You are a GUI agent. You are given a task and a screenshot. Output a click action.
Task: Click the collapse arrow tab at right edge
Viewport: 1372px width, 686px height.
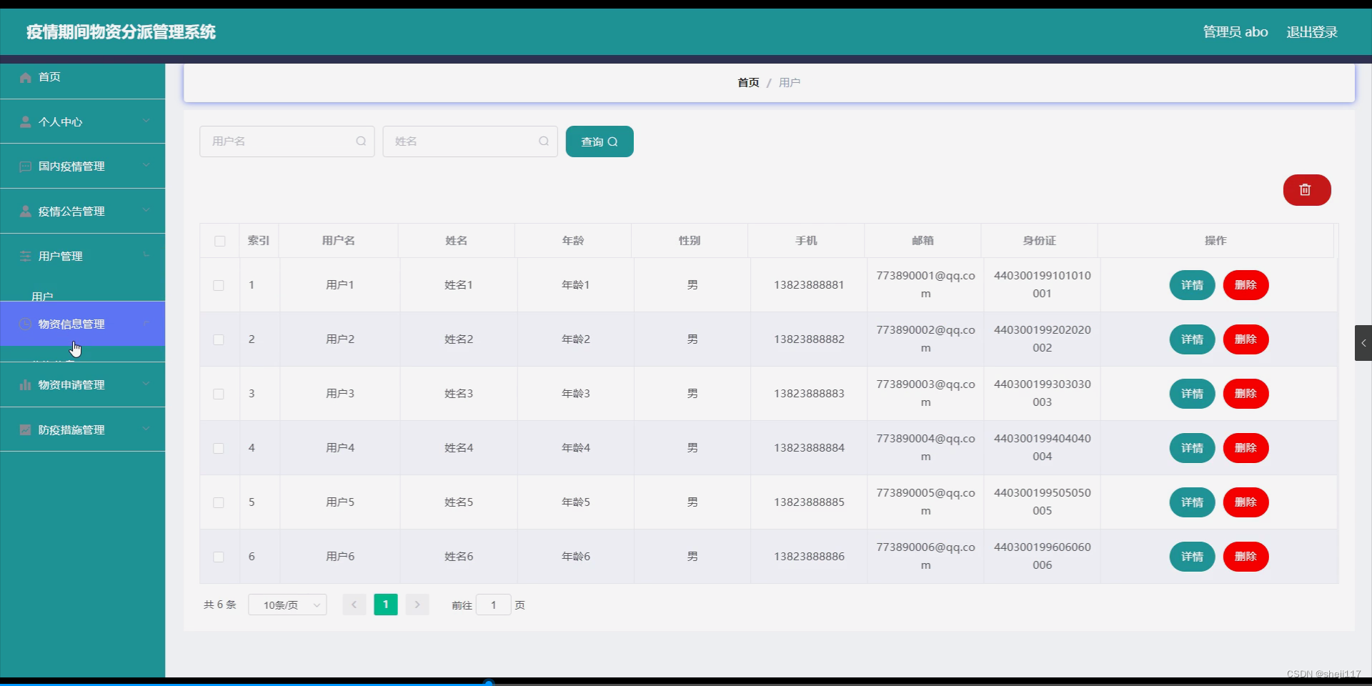coord(1363,343)
